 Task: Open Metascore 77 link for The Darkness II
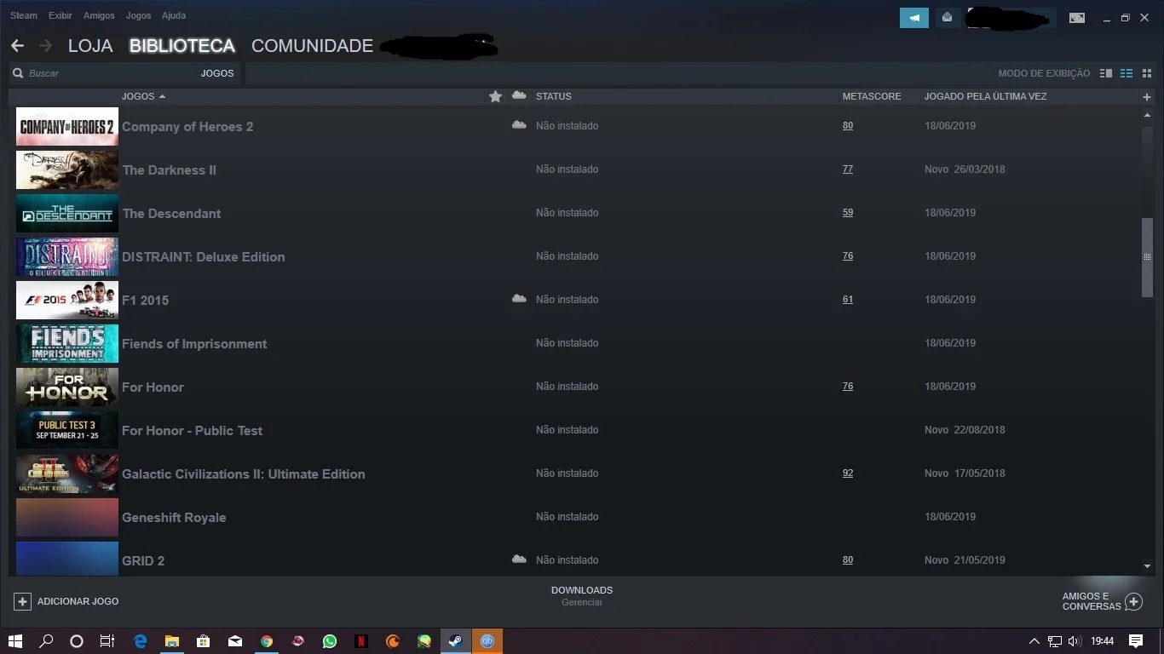(848, 169)
